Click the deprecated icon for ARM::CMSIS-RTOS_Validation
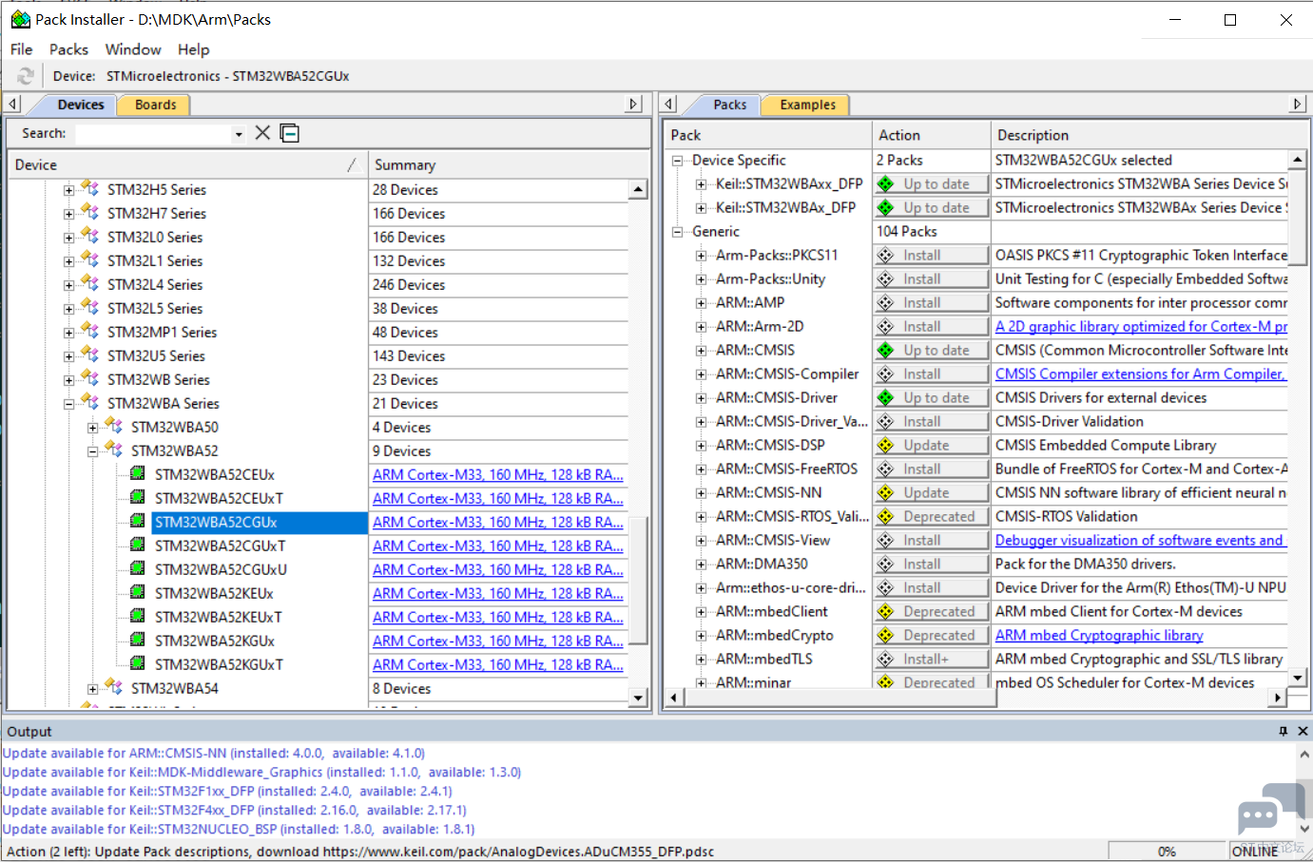 (886, 517)
